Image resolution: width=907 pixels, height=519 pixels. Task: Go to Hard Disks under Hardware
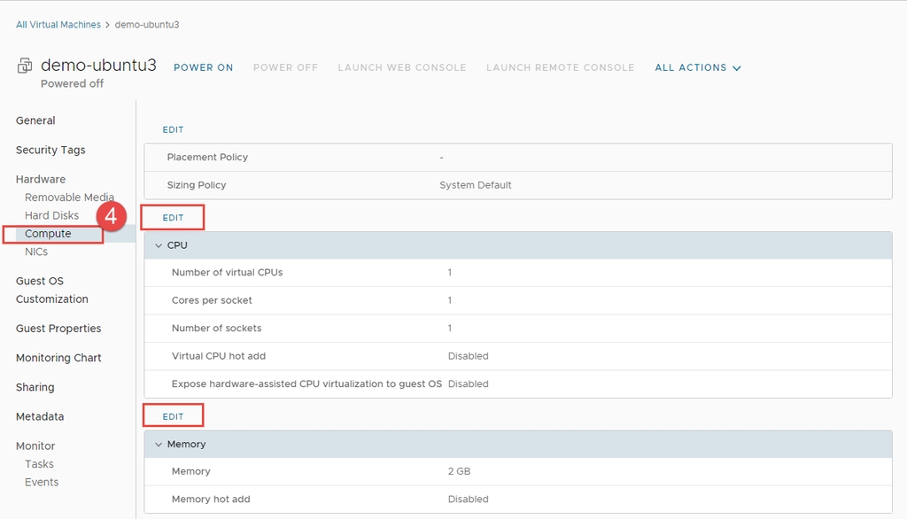click(51, 215)
